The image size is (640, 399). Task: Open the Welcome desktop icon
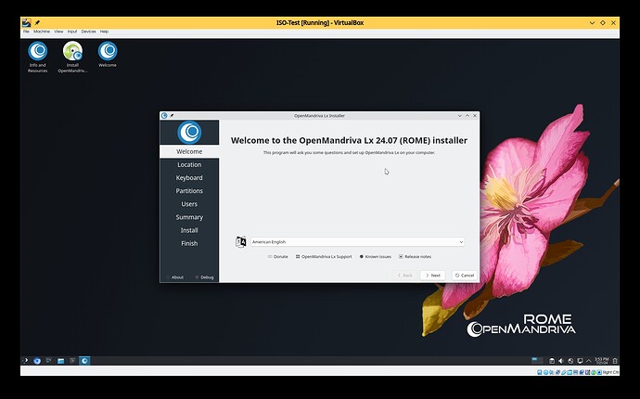[108, 55]
